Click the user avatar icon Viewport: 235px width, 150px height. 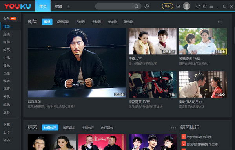[x=187, y=6]
